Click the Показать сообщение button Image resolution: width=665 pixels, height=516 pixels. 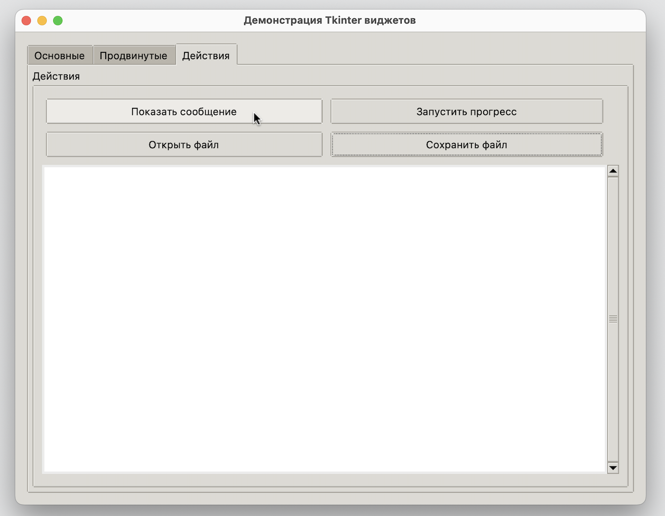tap(184, 111)
